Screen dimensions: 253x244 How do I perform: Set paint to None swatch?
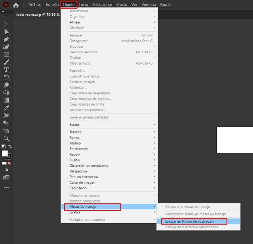tap(9, 163)
